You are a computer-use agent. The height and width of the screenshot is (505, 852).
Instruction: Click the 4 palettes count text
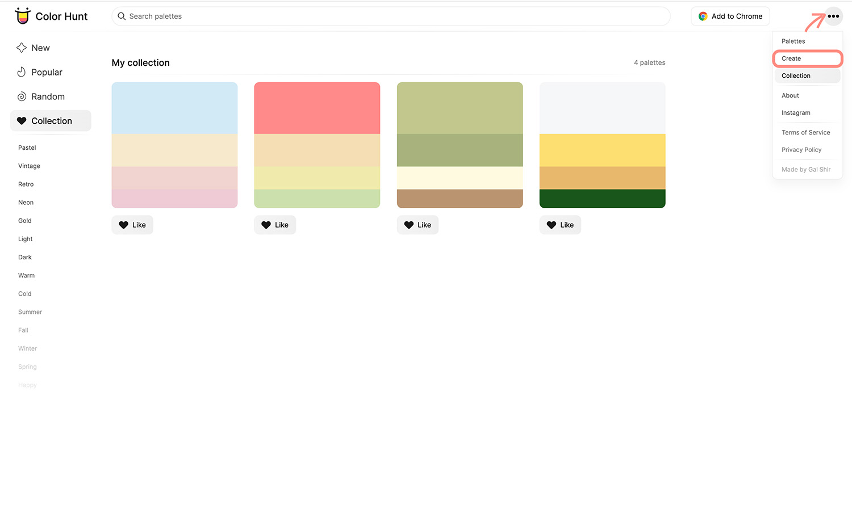tap(649, 63)
